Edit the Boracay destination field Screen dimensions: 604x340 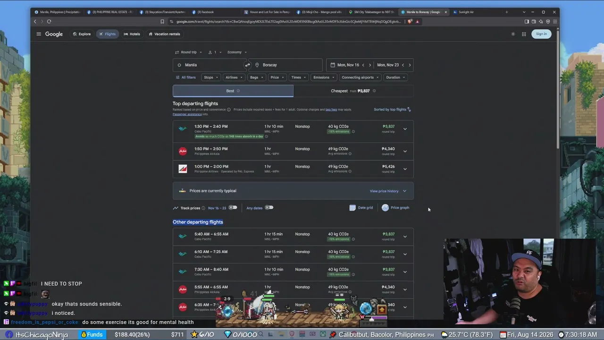pyautogui.click(x=286, y=65)
